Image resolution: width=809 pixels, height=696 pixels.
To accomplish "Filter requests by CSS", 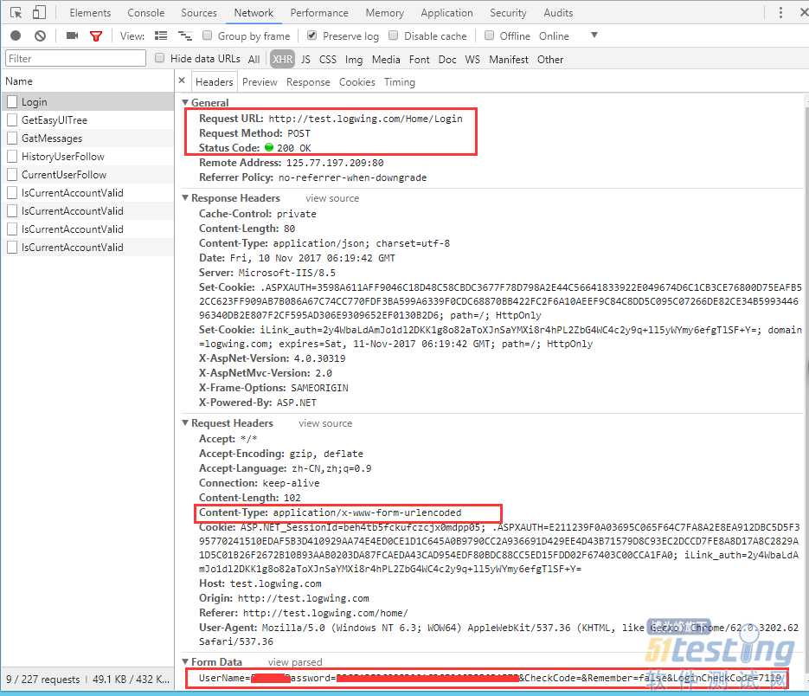I will coord(328,60).
